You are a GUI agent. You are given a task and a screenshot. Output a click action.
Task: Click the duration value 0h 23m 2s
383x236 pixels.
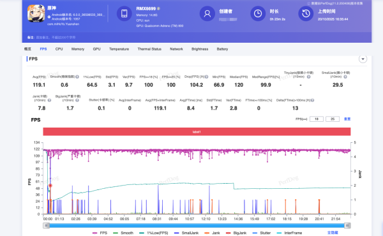pyautogui.click(x=278, y=19)
